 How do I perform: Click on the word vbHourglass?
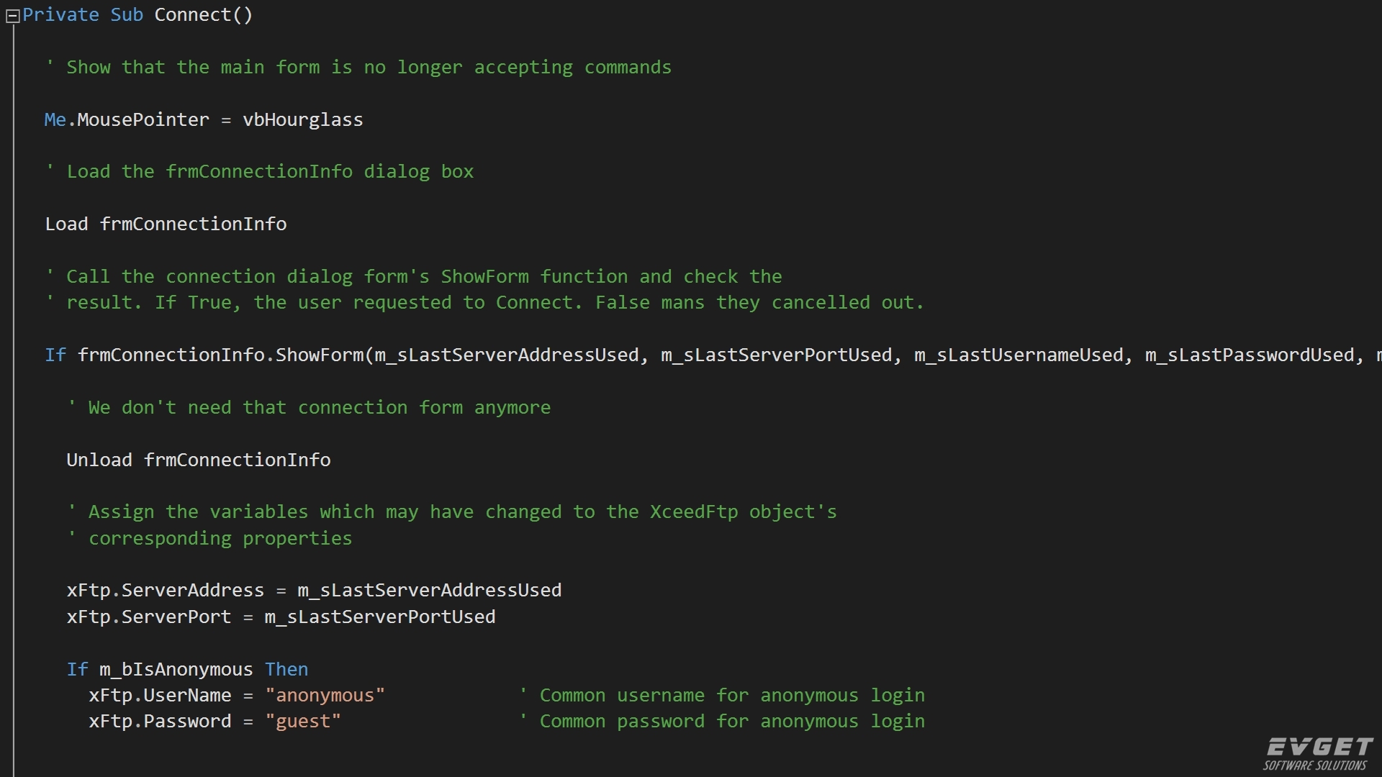click(x=303, y=119)
